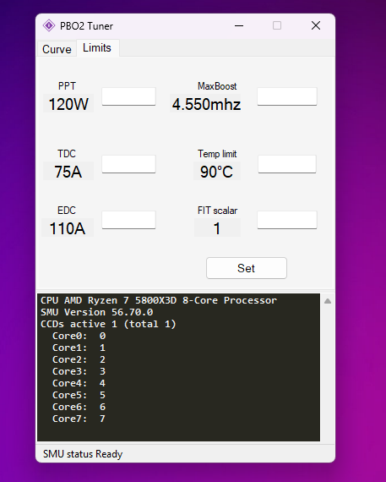Viewport: 386px width, 482px height.
Task: Click the 90°C Temp limit readout
Action: [x=217, y=172]
